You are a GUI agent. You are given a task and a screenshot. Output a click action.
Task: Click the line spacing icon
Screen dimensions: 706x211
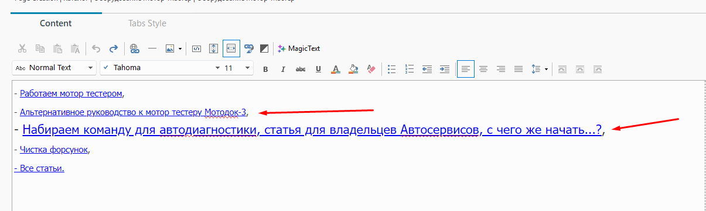click(536, 69)
